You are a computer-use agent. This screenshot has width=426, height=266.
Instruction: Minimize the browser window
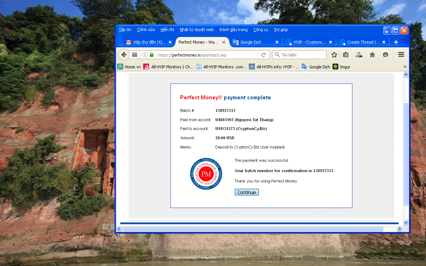coord(387,31)
